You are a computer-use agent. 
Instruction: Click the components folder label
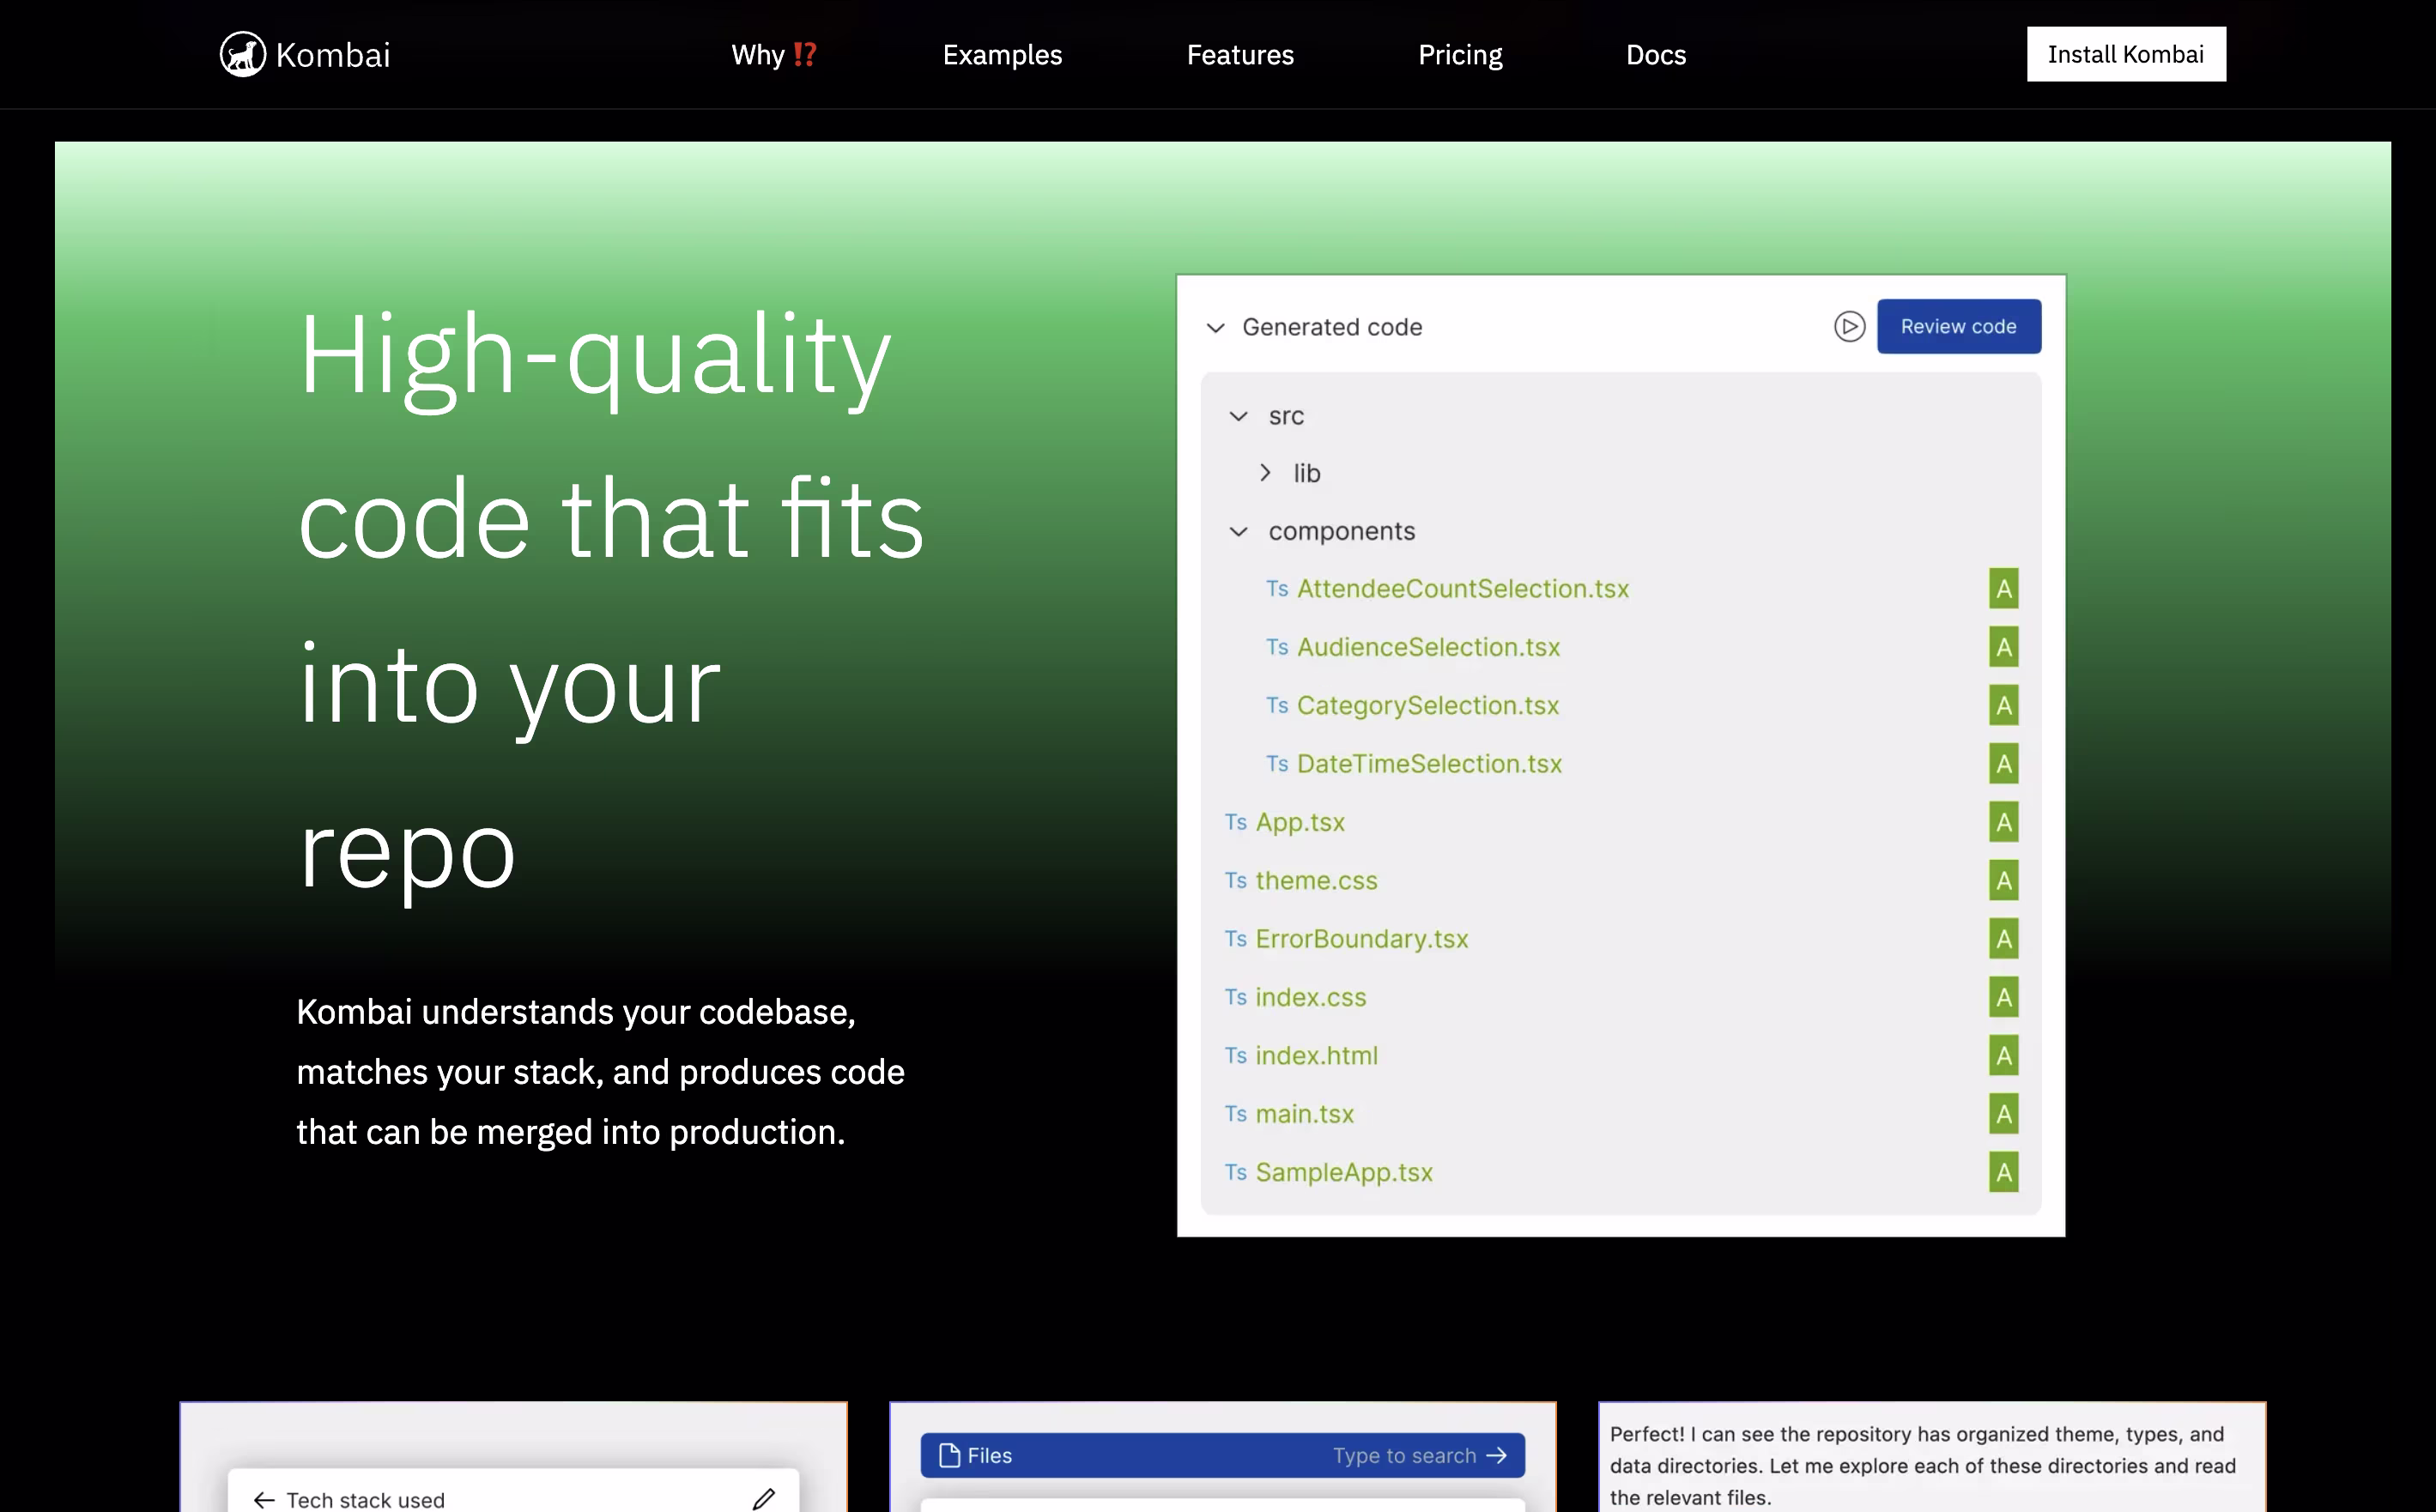point(1342,531)
